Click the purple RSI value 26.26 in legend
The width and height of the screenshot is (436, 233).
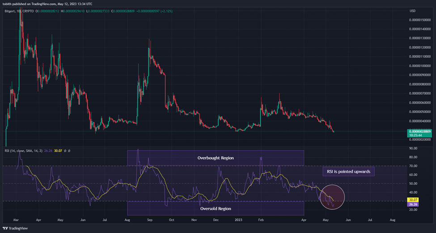coord(48,151)
